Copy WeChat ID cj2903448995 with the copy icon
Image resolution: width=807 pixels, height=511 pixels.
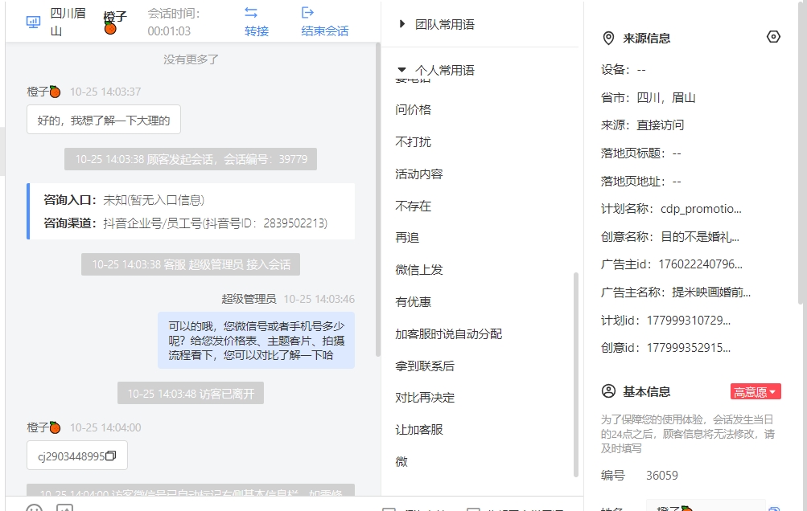click(111, 456)
